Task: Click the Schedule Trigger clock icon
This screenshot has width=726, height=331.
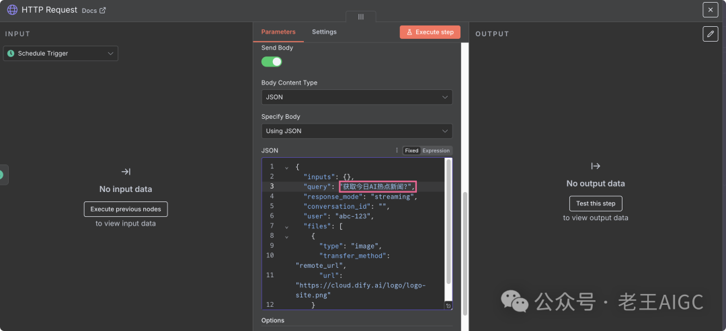Action: [11, 54]
